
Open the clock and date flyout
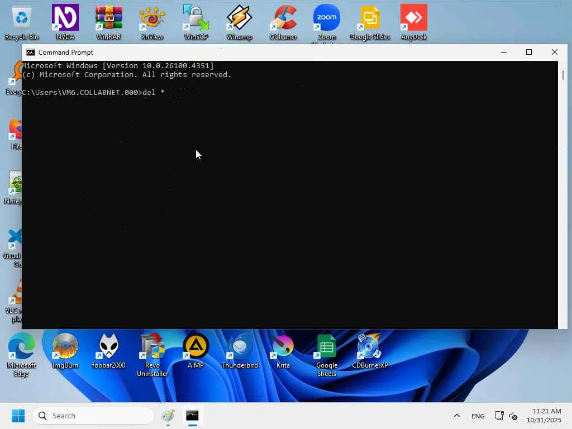544,416
